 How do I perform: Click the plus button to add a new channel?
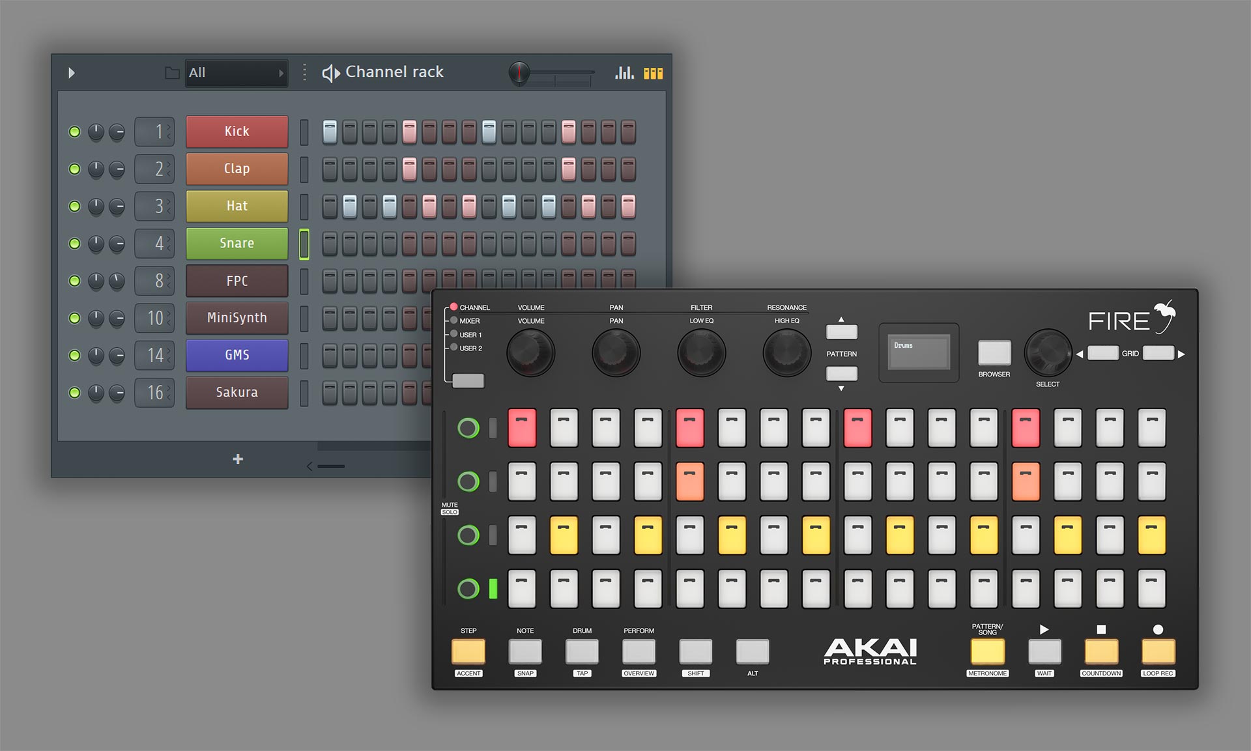[x=237, y=459]
